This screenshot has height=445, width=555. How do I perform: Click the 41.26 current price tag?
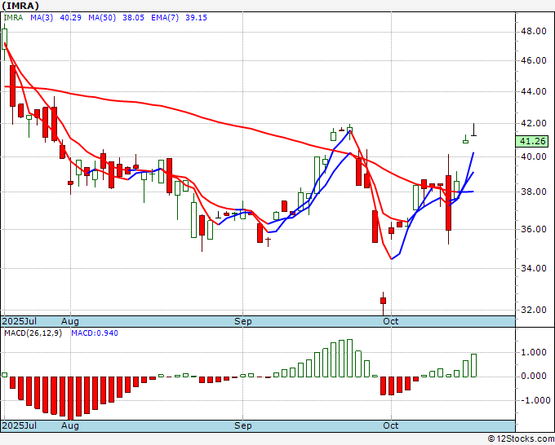point(532,141)
